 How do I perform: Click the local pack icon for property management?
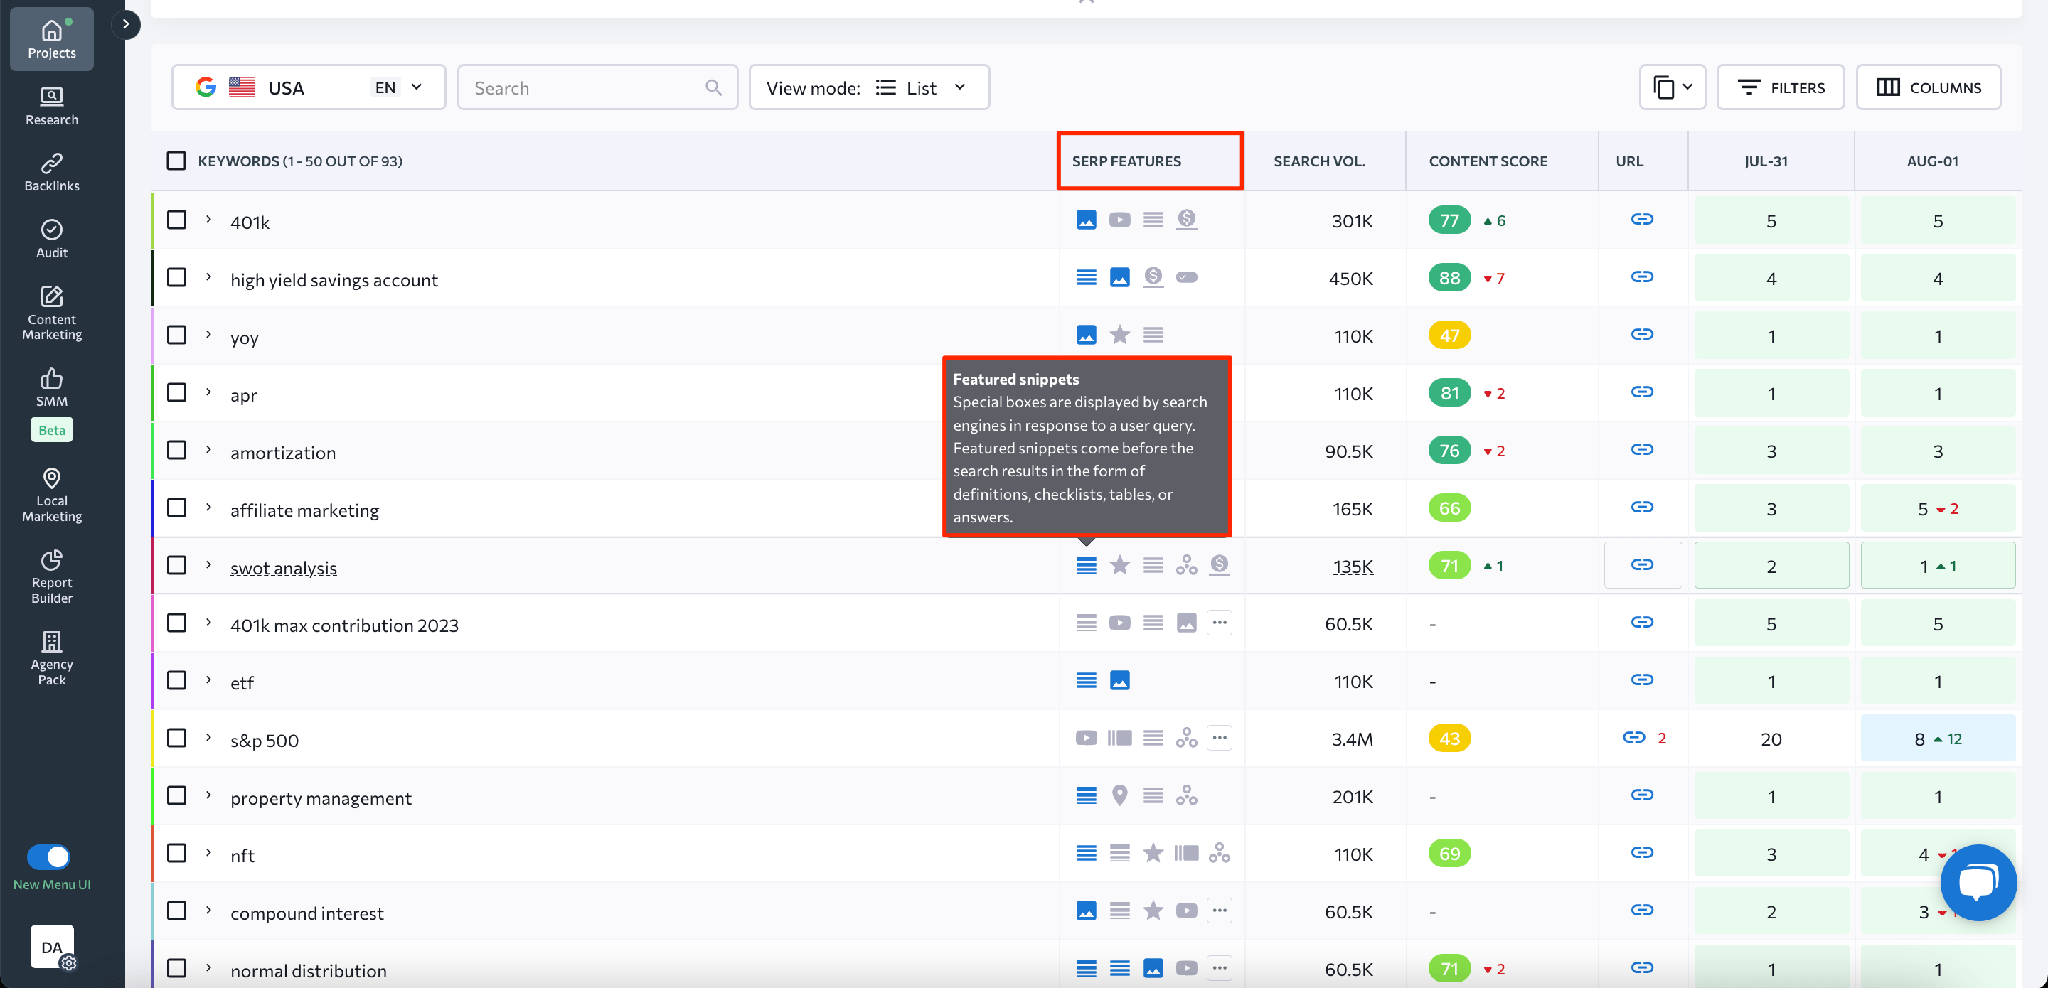click(x=1119, y=796)
